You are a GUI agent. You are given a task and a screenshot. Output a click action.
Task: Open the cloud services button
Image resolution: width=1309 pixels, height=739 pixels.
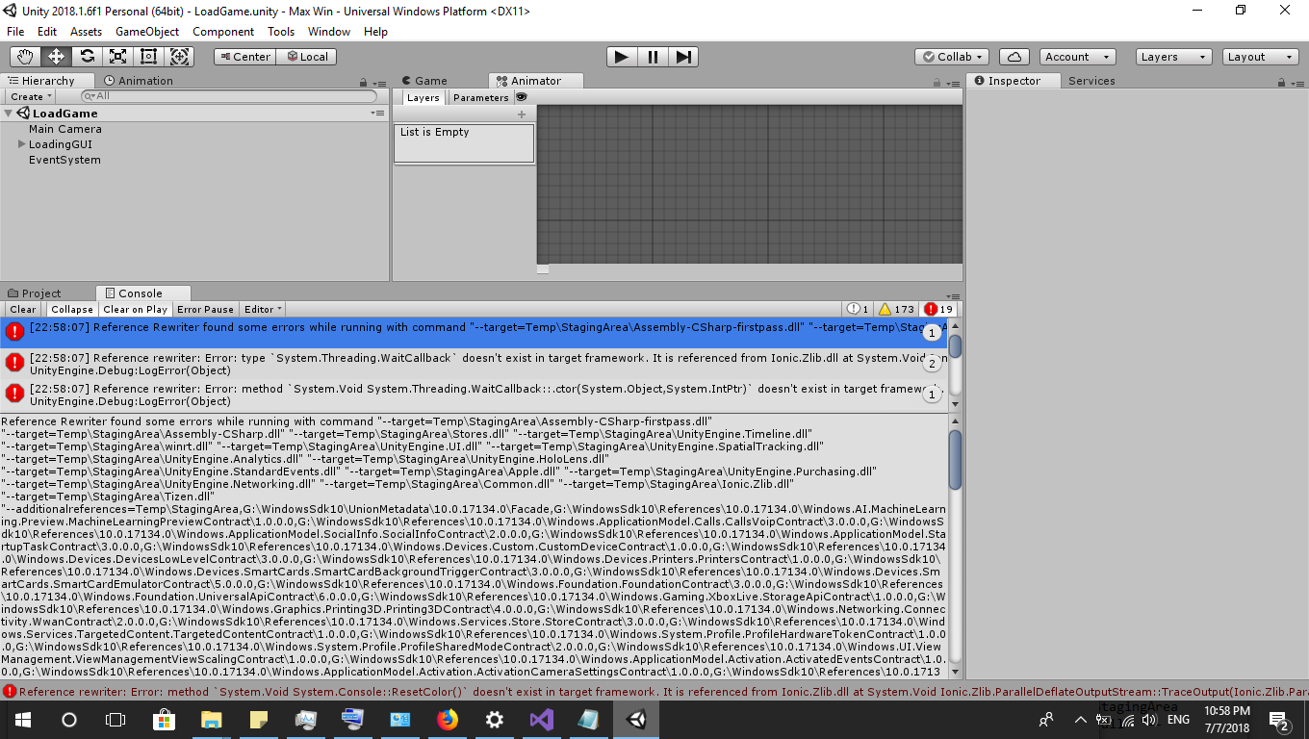coord(1014,57)
